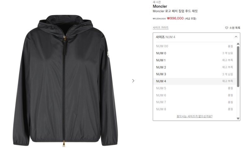Choose size NUM 3 option
Screen dimensions: 248x148
pos(195,74)
